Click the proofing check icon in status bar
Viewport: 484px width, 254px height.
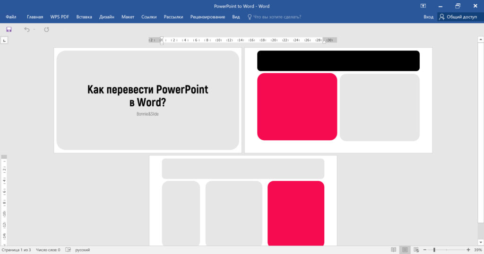click(68, 250)
